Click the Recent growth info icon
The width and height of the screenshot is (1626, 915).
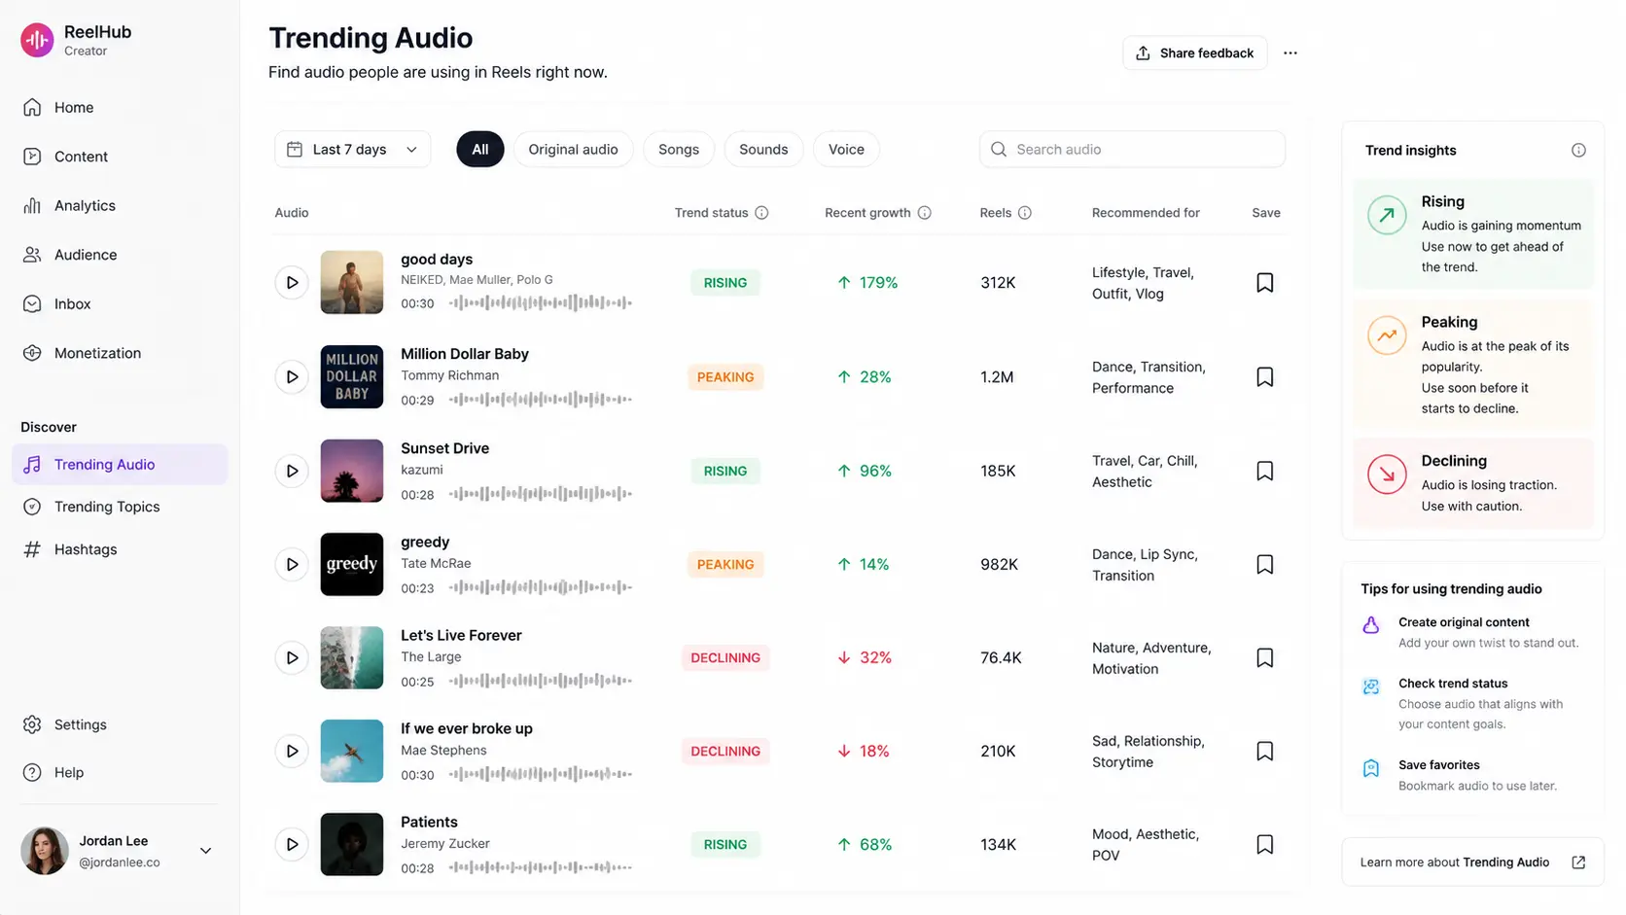click(x=925, y=213)
